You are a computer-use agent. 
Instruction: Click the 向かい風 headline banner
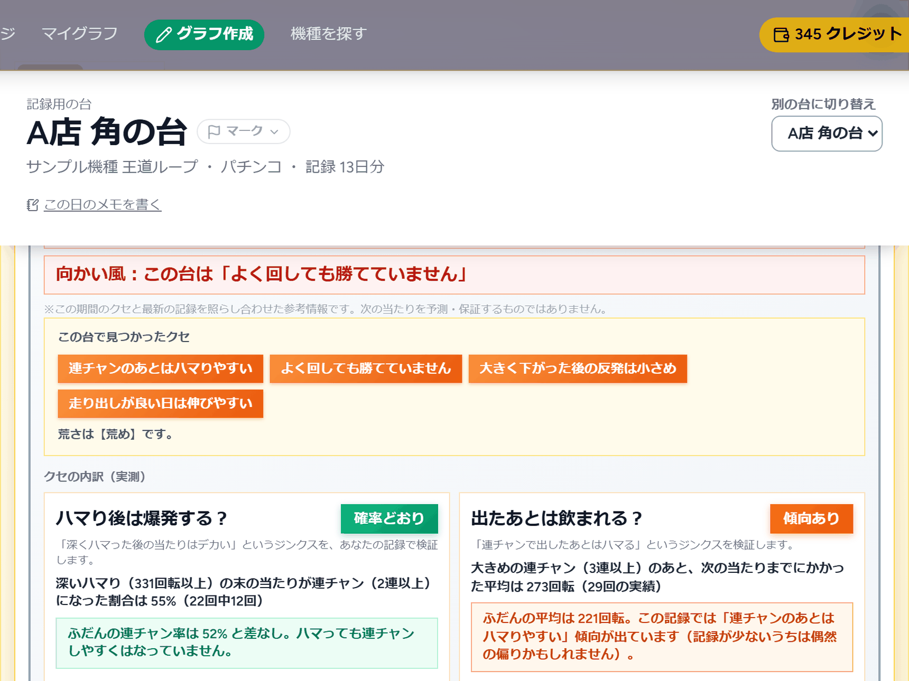click(x=454, y=275)
